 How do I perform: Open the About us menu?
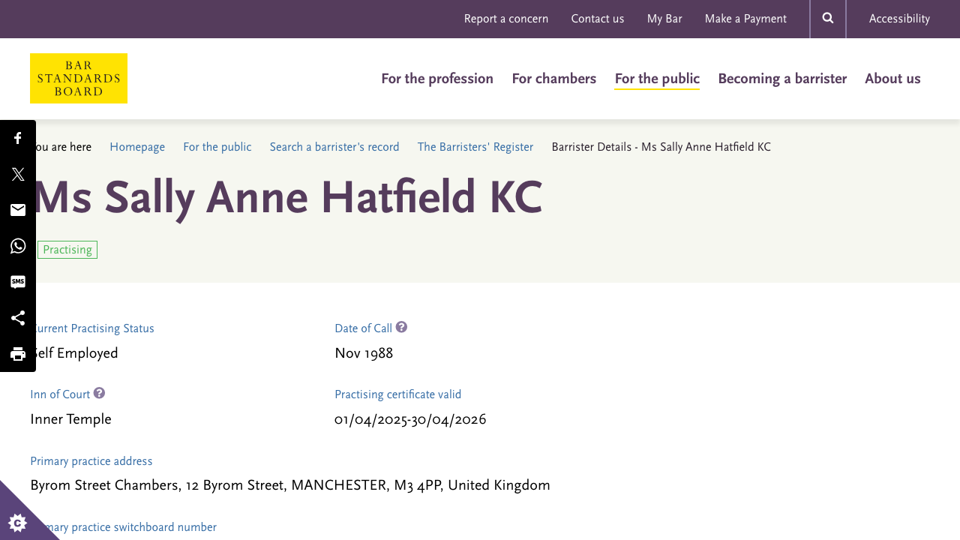click(892, 79)
